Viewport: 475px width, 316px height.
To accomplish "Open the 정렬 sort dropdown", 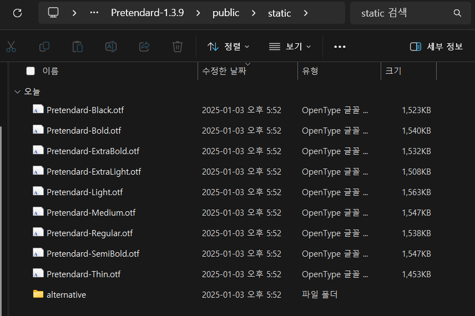I will tap(229, 47).
